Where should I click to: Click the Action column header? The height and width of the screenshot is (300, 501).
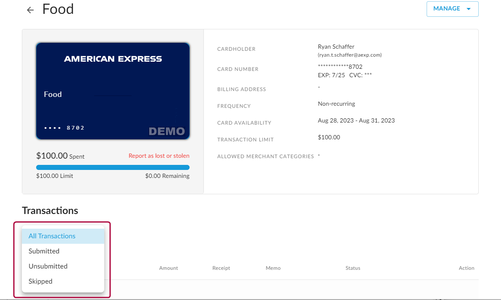click(466, 268)
